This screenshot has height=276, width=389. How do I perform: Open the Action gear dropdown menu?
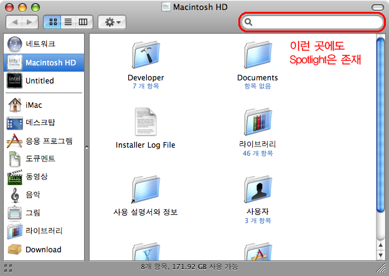pyautogui.click(x=112, y=22)
